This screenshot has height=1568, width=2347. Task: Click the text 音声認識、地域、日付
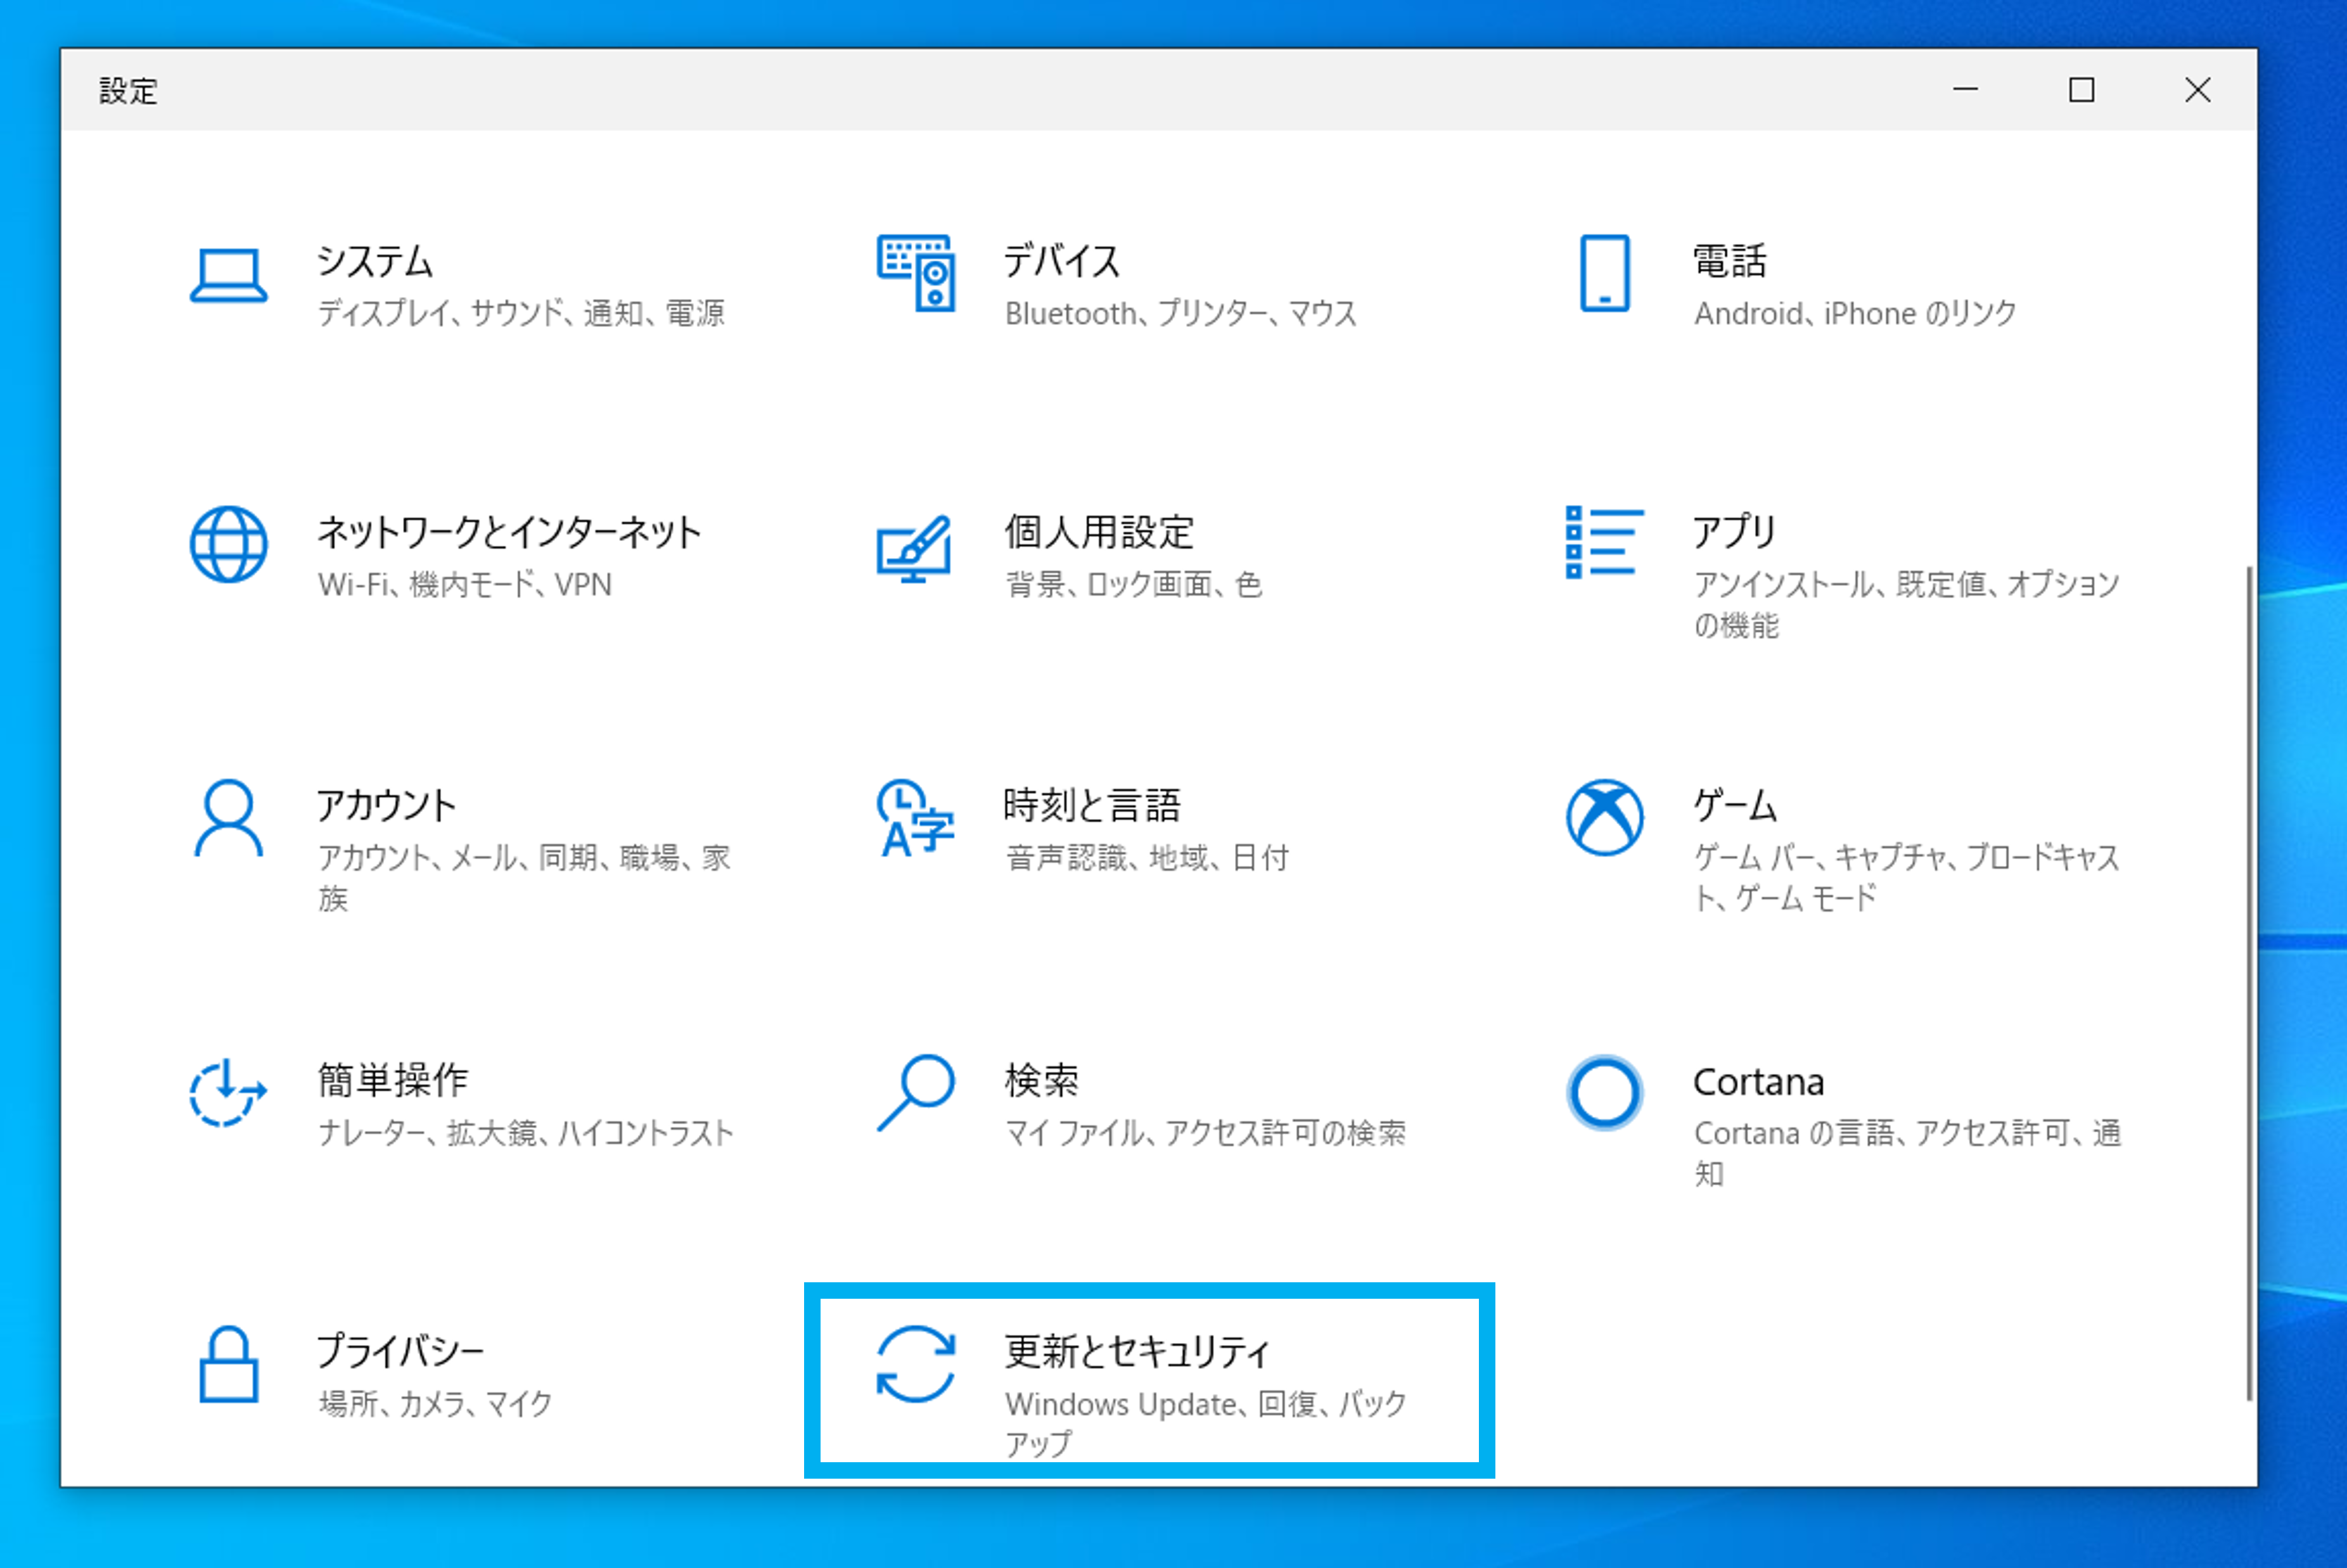click(1147, 858)
